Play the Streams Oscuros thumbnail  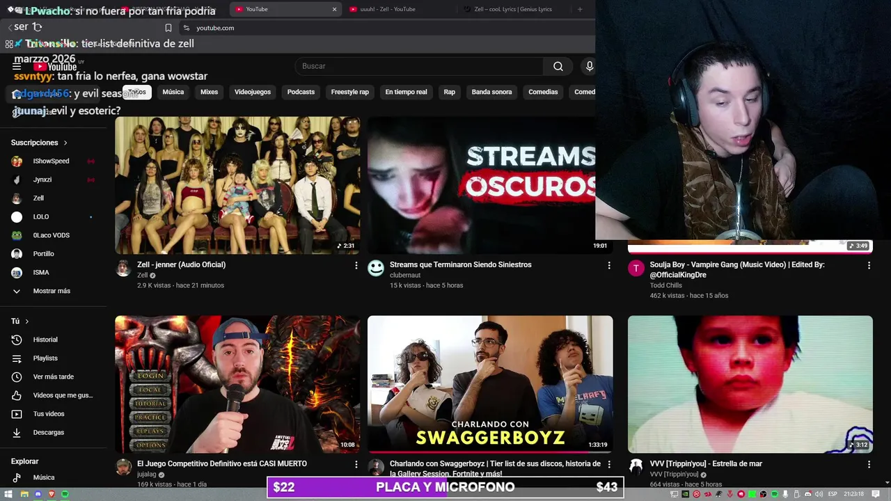point(481,185)
